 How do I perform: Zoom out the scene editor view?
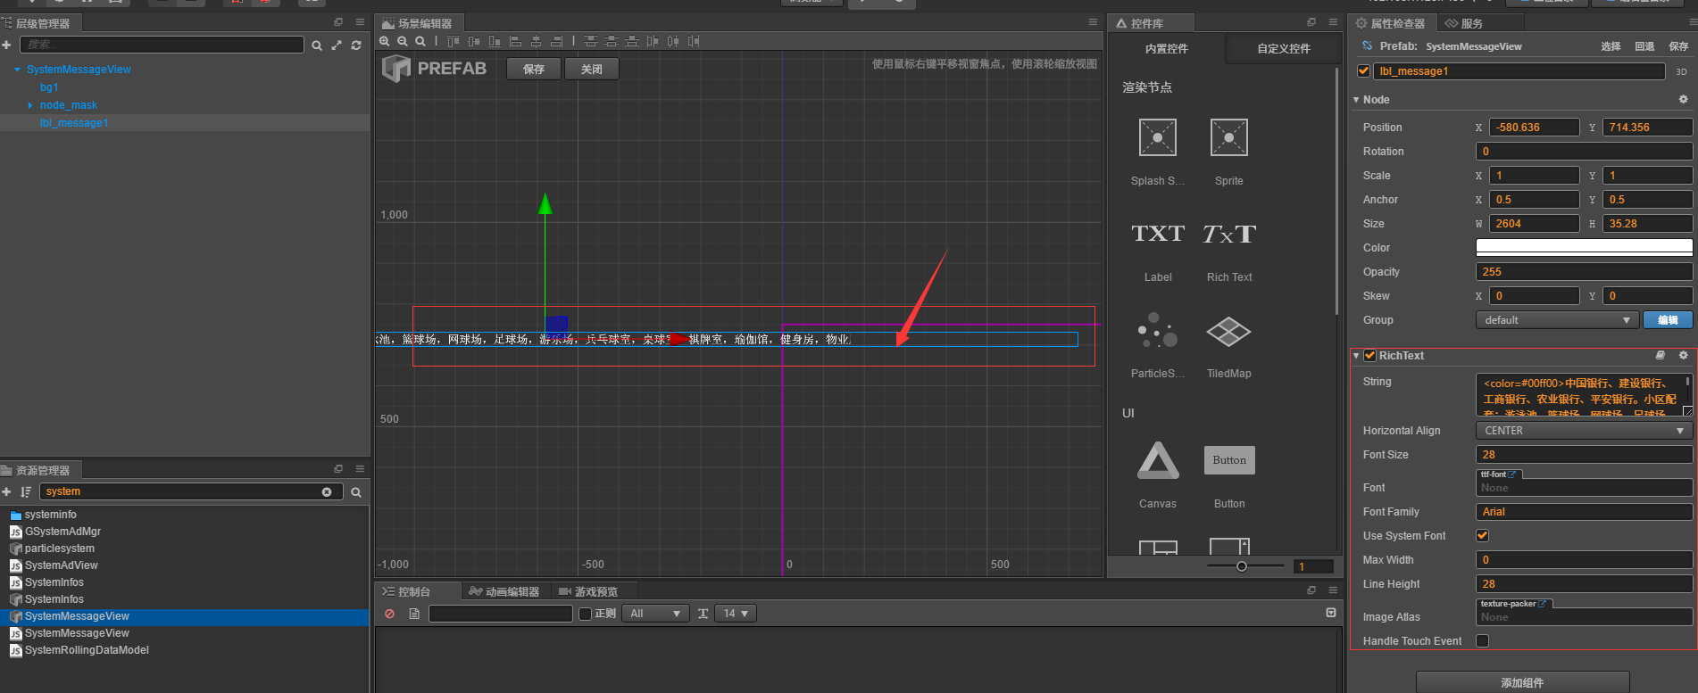coord(403,41)
